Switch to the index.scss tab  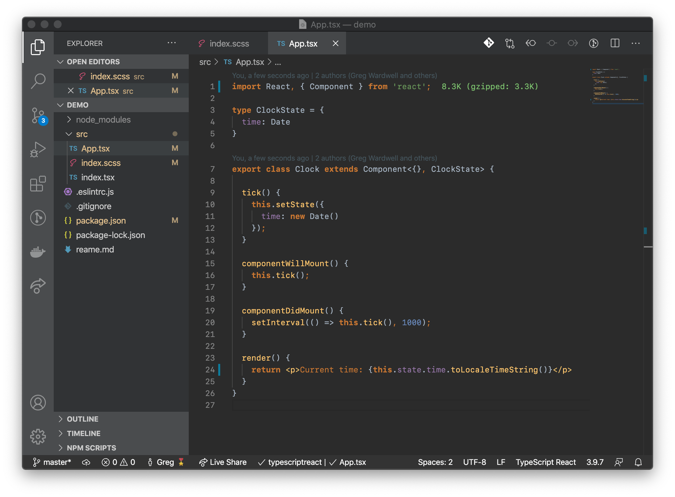229,44
